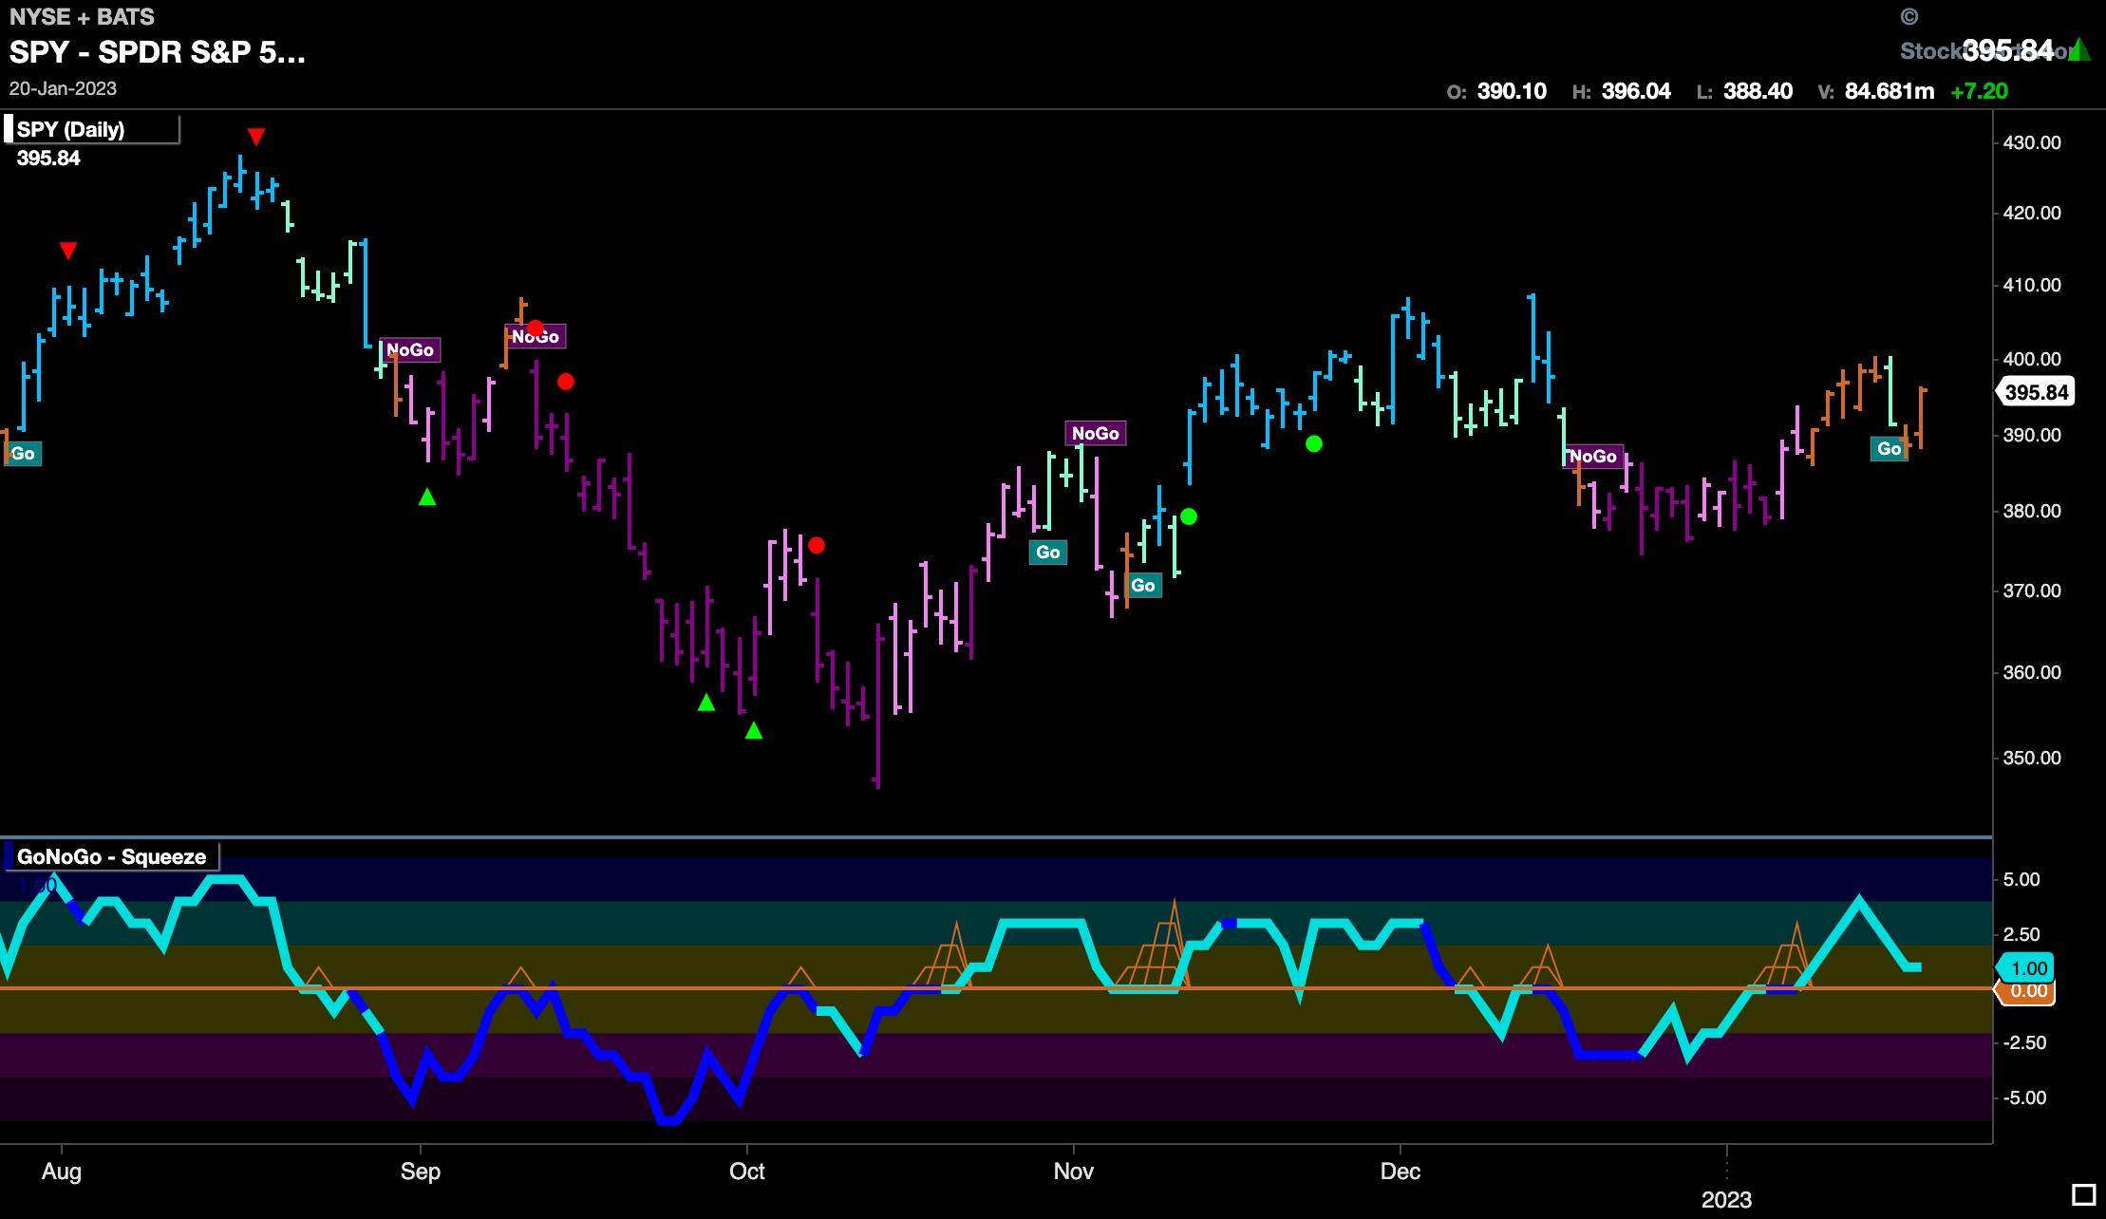Screen dimensions: 2106x1219
Task: Click the green circle marker in late November
Action: click(1314, 443)
